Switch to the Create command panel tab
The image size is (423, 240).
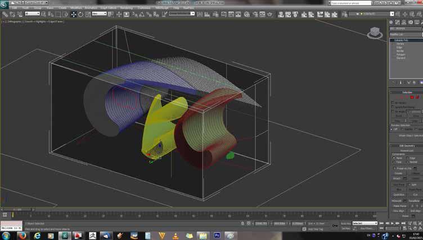[391, 22]
